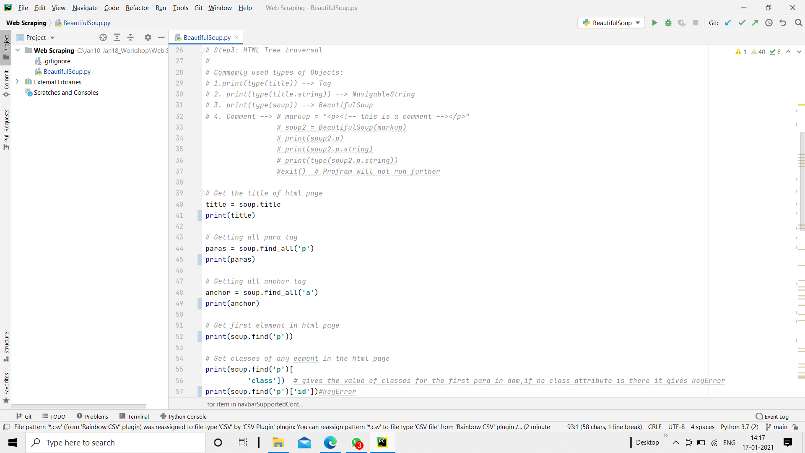Run the BeautifulSoup configuration
This screenshot has width=805, height=453.
654,23
